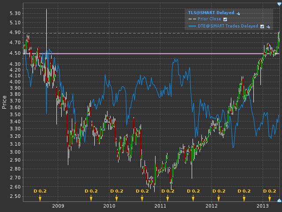Viewport: 282px width, 212px height.
Task: Click the DTE@SMART Trades Delayed legend label
Action: click(228, 26)
